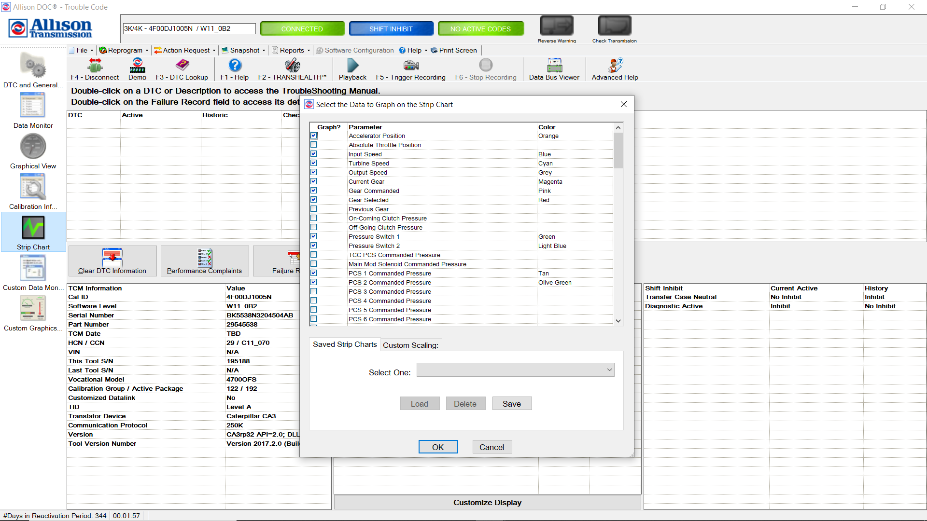
Task: Open the Reports dropdown menu
Action: pos(291,50)
